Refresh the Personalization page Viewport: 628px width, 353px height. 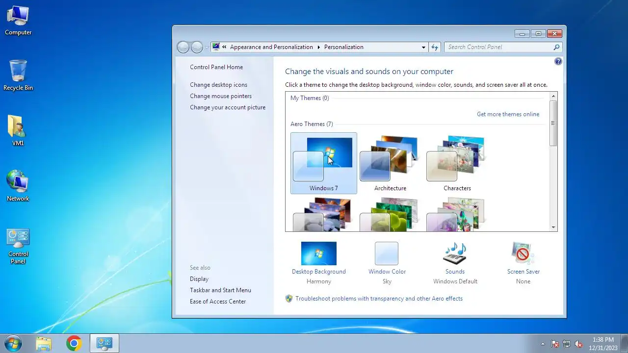click(x=434, y=47)
